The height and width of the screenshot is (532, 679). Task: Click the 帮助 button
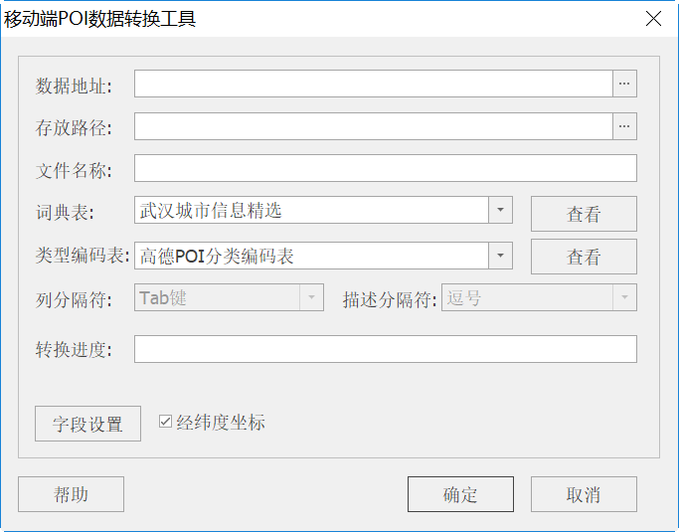coord(71,494)
